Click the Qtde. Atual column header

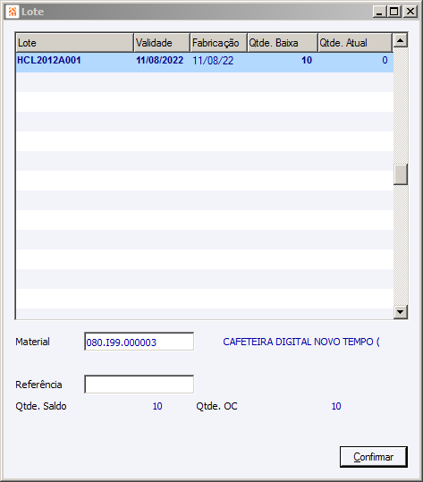[355, 43]
